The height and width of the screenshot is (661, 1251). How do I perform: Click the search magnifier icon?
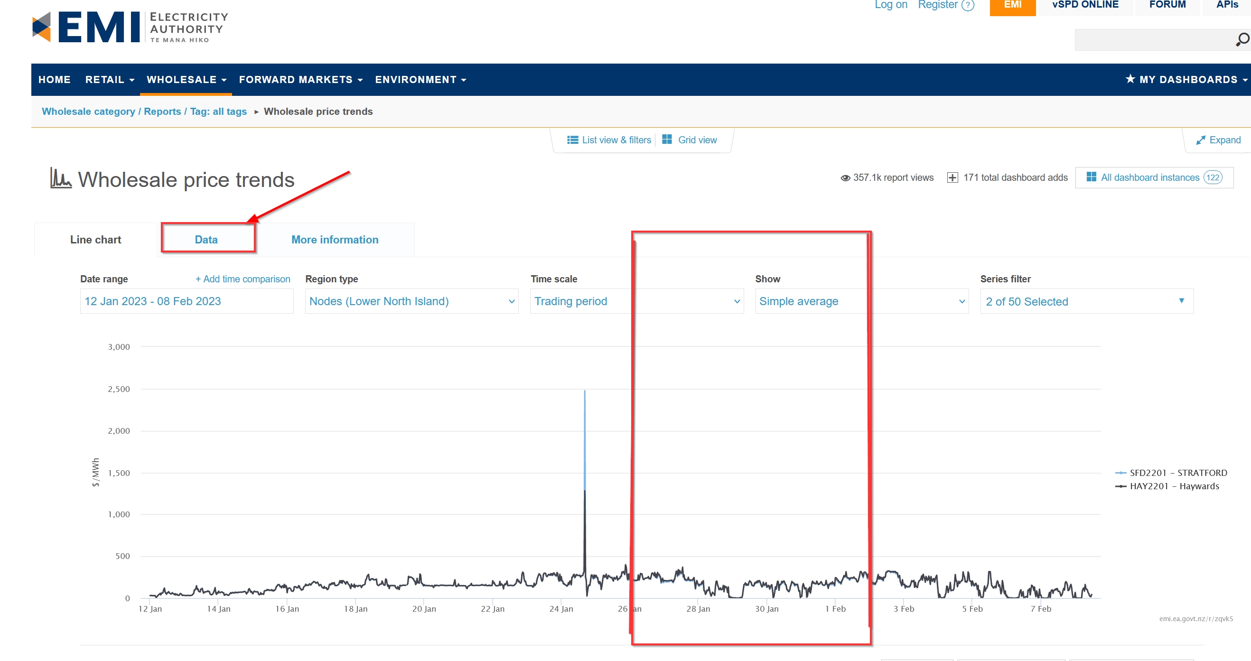[x=1242, y=39]
